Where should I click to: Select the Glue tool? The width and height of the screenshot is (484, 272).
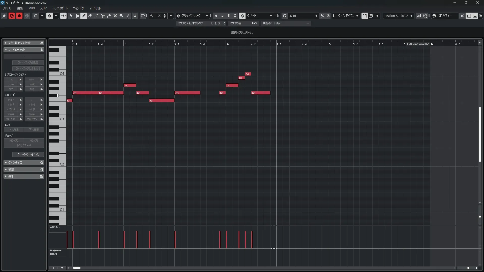pos(109,16)
